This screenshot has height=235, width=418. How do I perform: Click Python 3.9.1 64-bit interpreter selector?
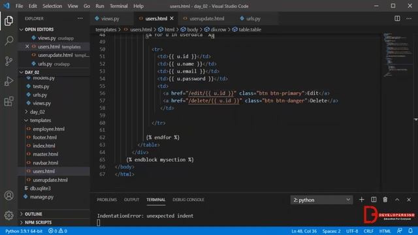click(24, 231)
